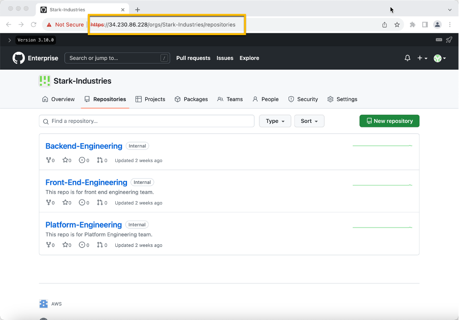Open the Front-End-Engineering repository link

(x=86, y=182)
